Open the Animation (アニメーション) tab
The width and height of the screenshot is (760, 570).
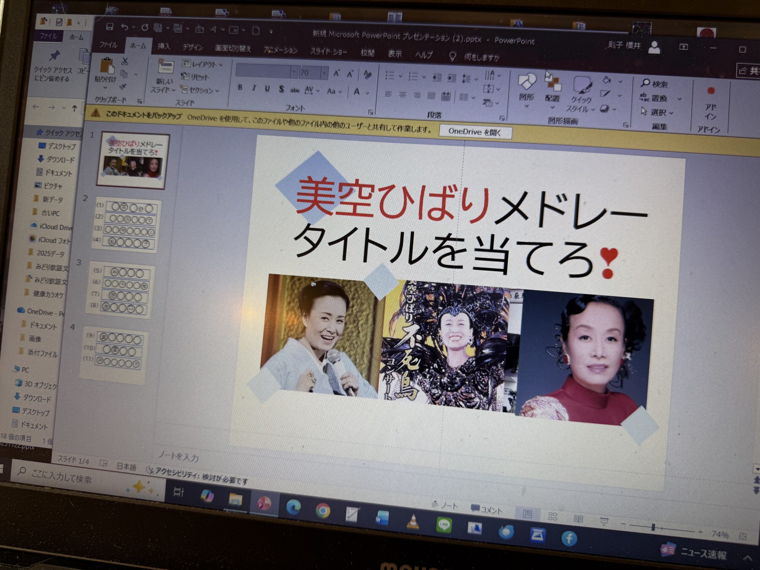280,50
